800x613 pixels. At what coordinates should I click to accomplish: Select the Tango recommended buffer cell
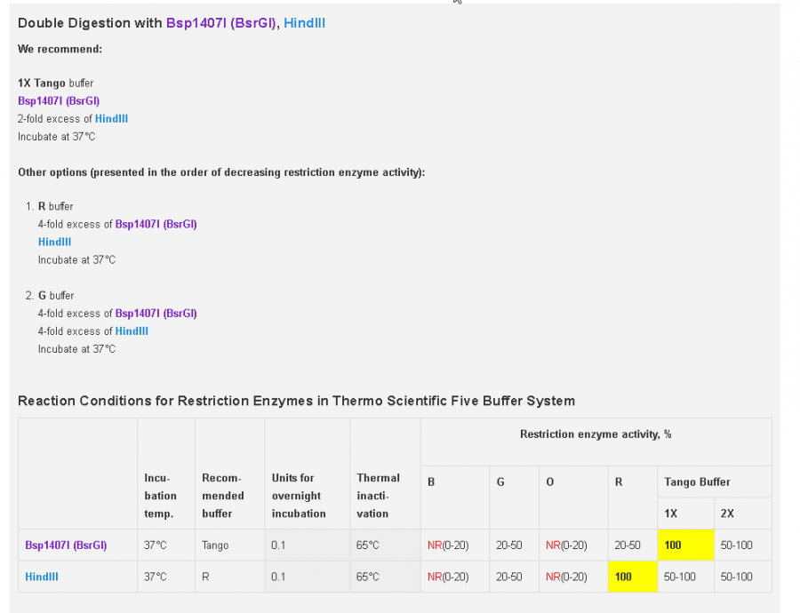(x=215, y=545)
